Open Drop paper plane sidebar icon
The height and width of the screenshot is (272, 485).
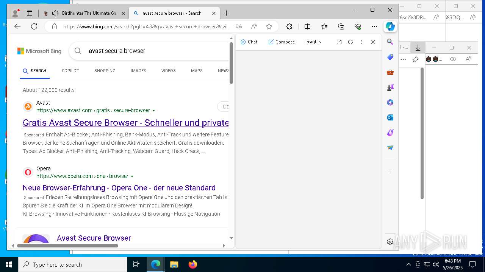(390, 148)
